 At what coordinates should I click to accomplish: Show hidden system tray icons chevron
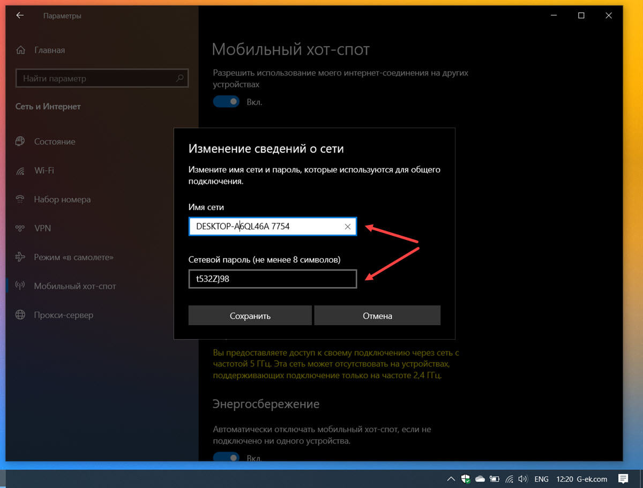[x=451, y=478]
